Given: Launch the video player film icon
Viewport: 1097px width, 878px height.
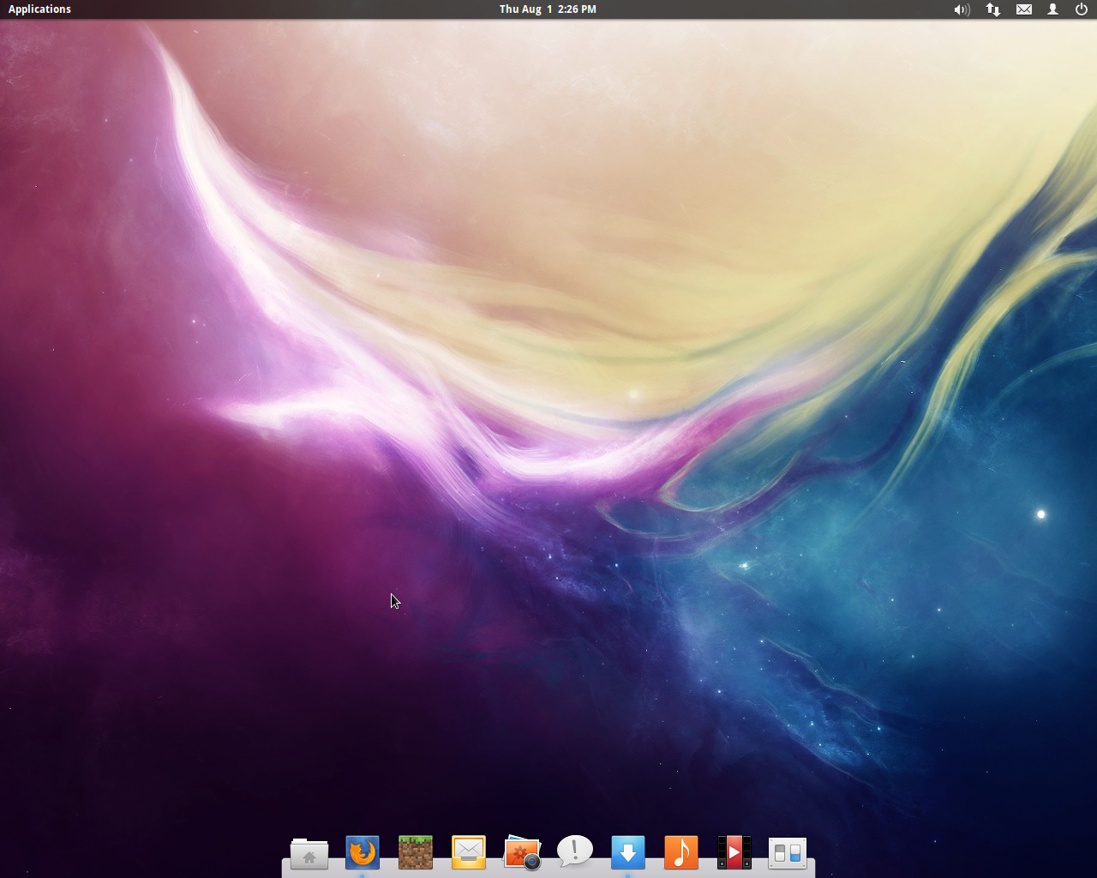Looking at the screenshot, I should [x=734, y=852].
